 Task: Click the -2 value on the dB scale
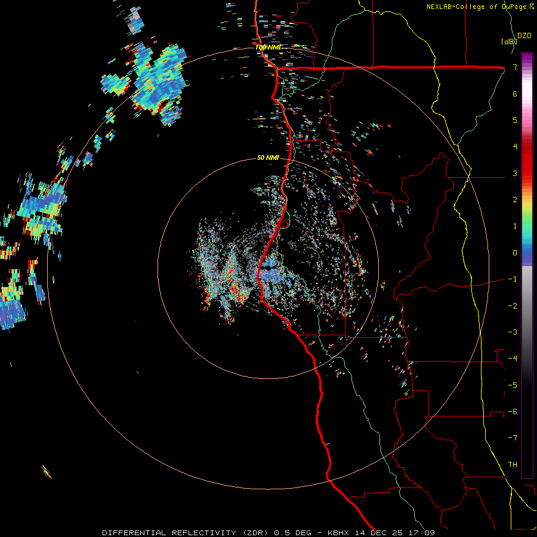513,306
